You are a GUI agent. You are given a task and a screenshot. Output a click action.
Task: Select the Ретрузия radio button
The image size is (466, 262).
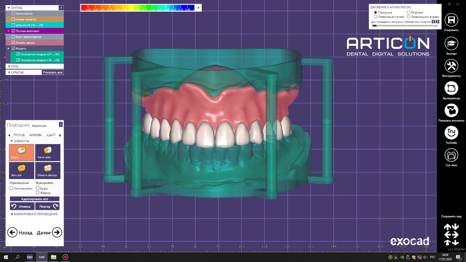[x=408, y=12]
